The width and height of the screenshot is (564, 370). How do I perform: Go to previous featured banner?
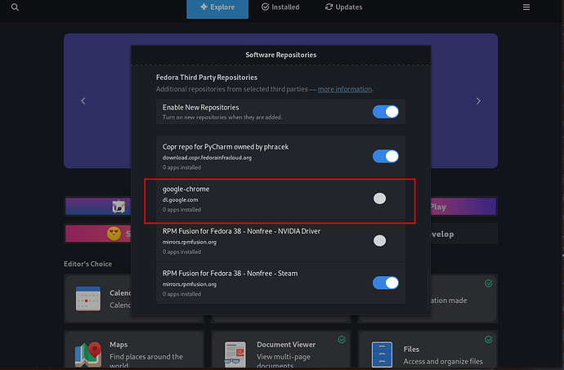pos(83,101)
